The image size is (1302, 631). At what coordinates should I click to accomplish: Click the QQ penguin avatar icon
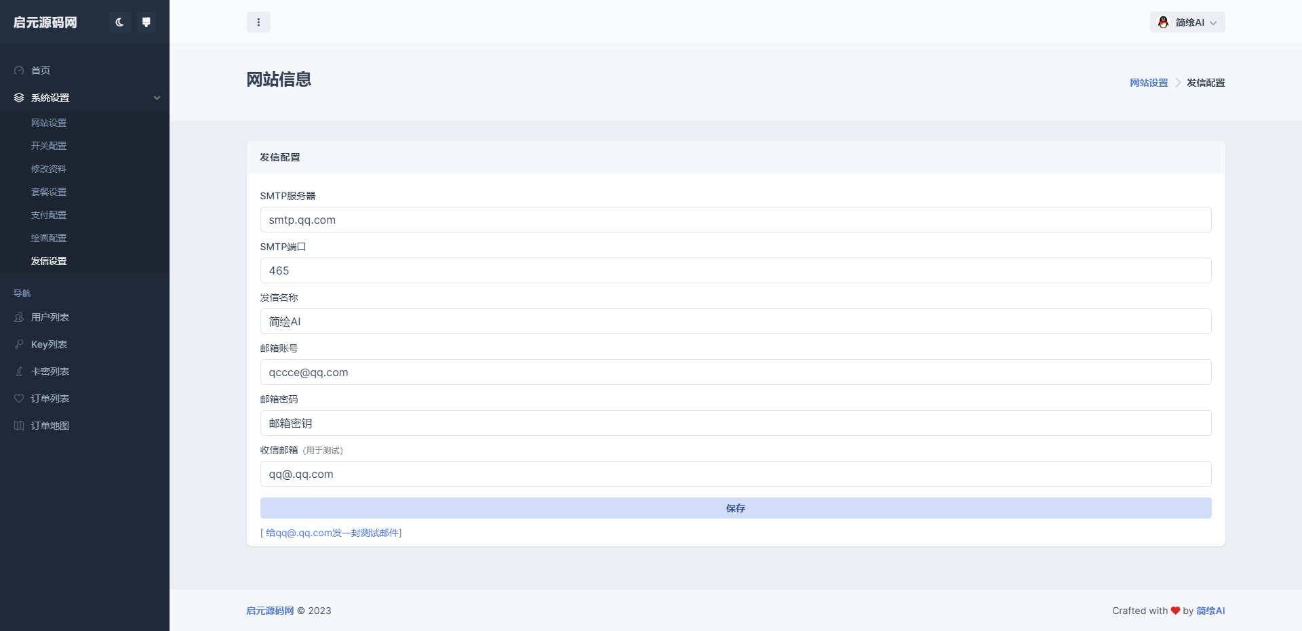(1163, 22)
